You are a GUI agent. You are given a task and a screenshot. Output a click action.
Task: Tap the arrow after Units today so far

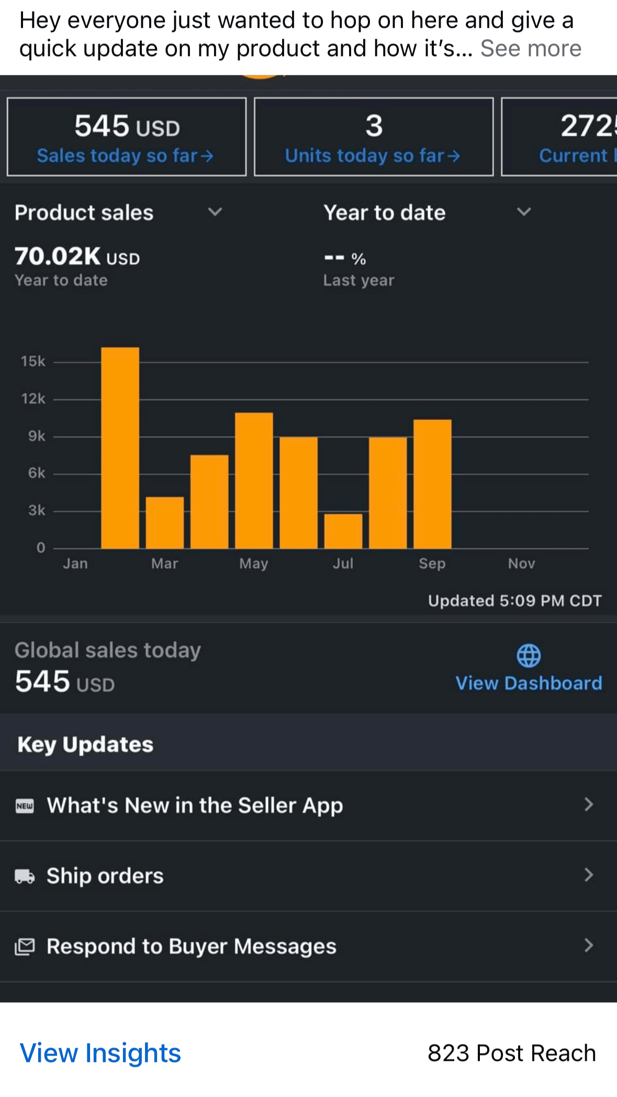point(454,156)
